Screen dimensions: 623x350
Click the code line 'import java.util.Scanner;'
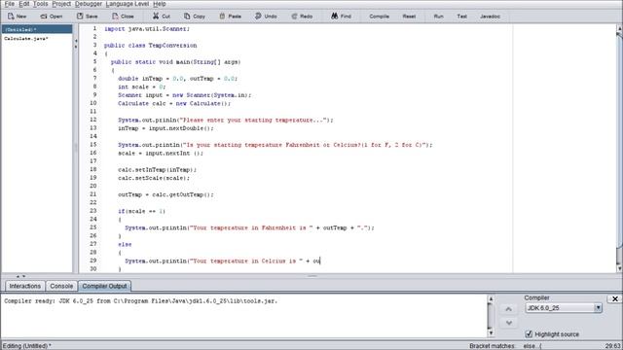147,29
